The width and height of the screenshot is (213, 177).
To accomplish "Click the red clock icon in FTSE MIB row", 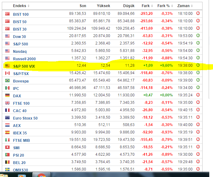I will point(198,139).
